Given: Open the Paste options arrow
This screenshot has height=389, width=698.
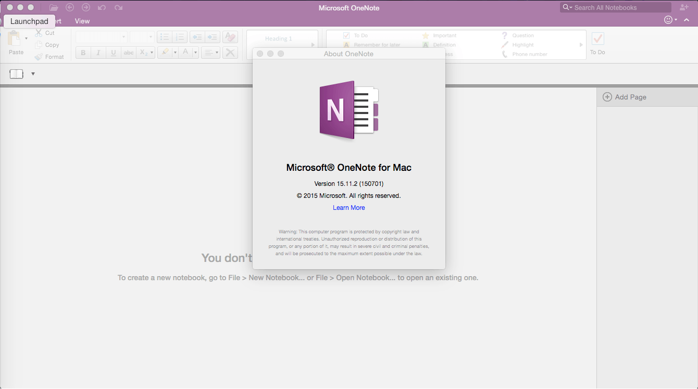Looking at the screenshot, I should click(x=27, y=39).
